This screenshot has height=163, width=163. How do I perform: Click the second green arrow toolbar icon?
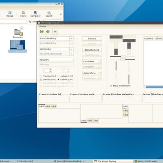48,31
